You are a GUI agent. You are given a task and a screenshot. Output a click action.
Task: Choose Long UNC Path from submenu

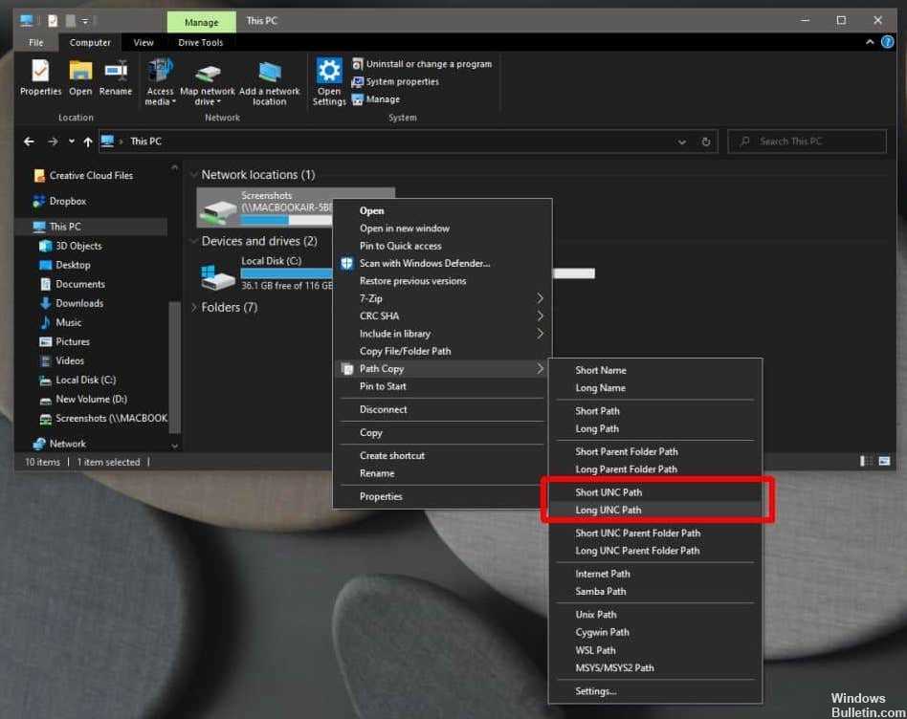pyautogui.click(x=608, y=510)
